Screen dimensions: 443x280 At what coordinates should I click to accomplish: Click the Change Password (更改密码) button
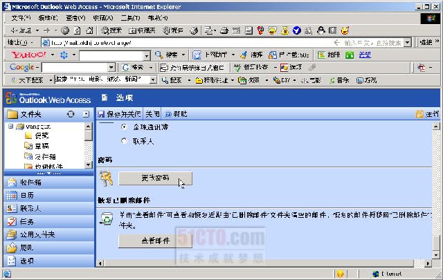click(155, 178)
